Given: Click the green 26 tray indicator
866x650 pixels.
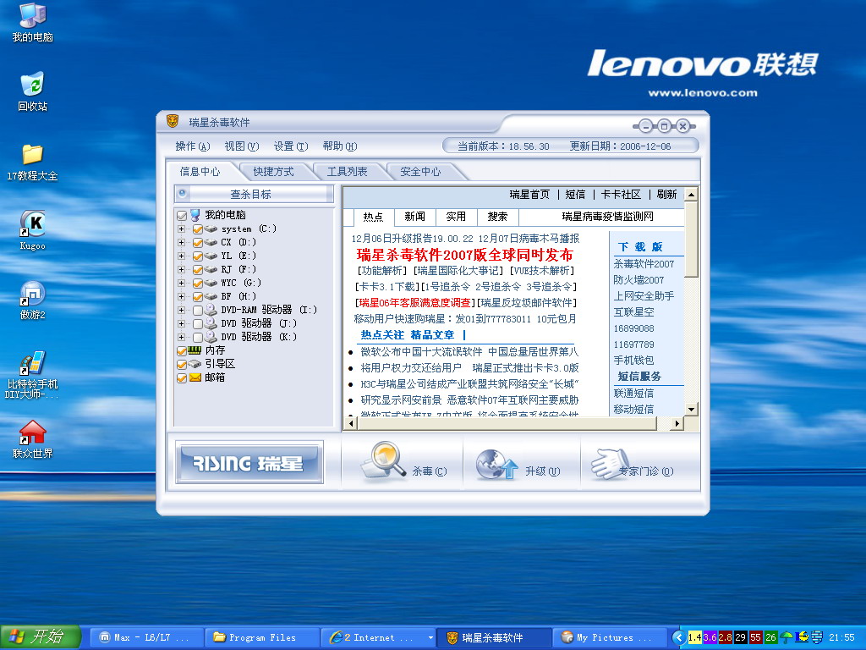Looking at the screenshot, I should pos(771,637).
